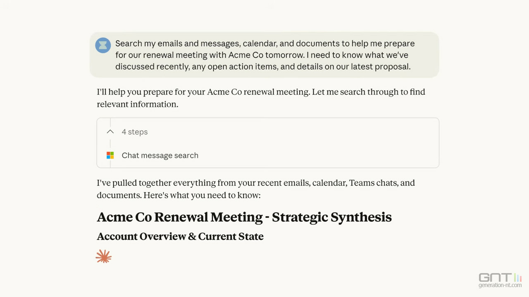Viewport: 529px width, 297px height.
Task: Collapse the steps list with chevron arrow
Action: [x=110, y=132]
